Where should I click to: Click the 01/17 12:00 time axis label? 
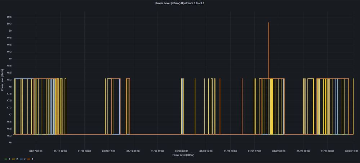(60, 151)
